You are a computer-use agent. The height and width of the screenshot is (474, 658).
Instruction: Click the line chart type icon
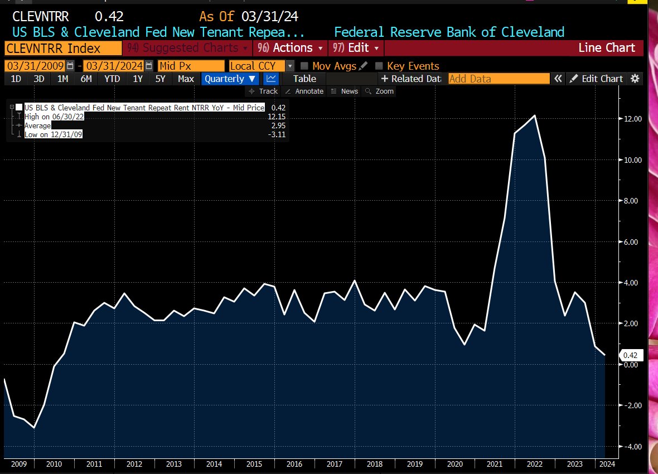pos(271,79)
